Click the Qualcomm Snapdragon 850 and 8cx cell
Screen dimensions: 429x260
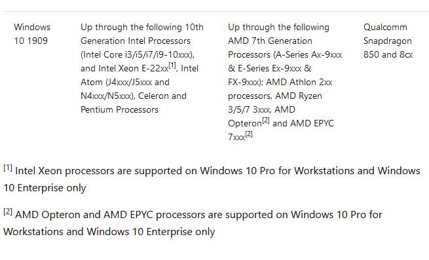[388, 41]
